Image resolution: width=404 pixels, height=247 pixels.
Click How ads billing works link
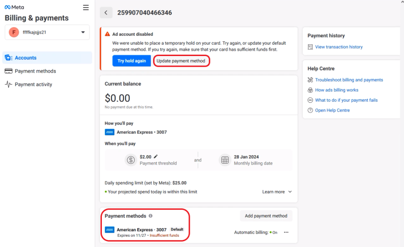(337, 90)
